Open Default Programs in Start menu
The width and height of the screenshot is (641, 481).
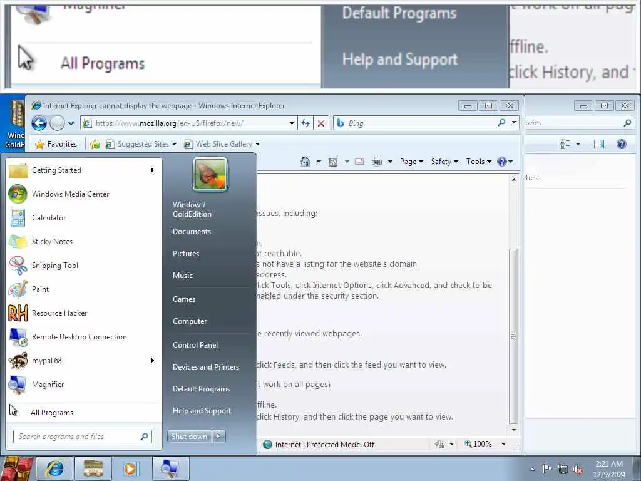point(201,389)
